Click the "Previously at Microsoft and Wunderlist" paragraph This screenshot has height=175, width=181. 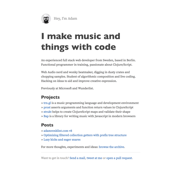click(67, 88)
